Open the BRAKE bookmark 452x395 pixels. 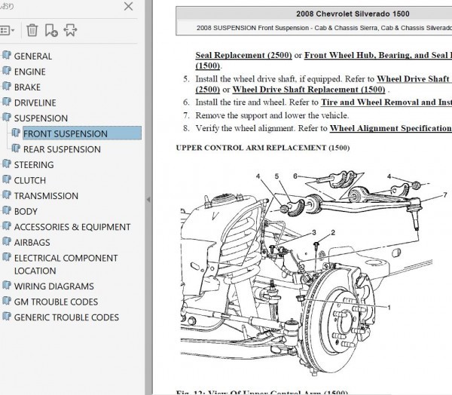[x=27, y=87]
